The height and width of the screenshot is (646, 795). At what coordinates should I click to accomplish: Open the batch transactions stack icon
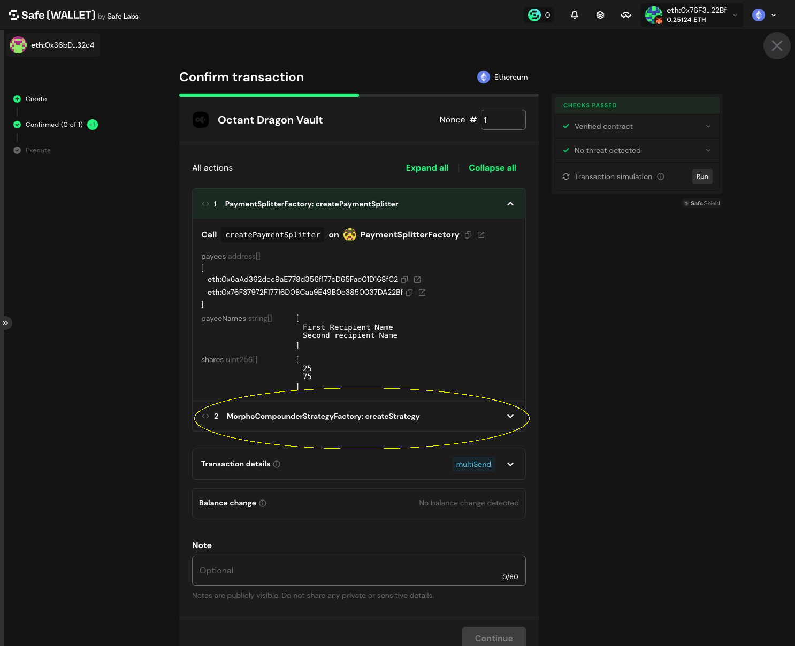click(600, 15)
